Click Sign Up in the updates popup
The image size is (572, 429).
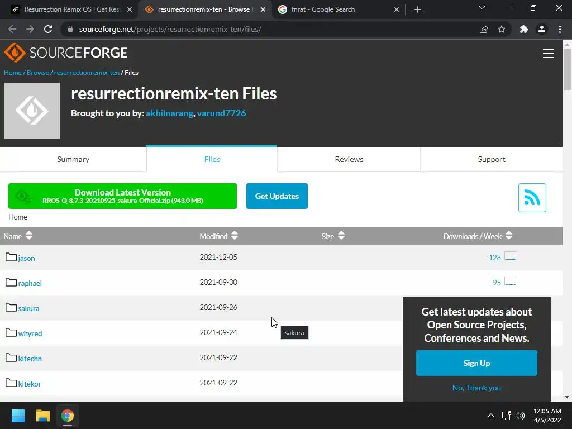click(x=476, y=363)
